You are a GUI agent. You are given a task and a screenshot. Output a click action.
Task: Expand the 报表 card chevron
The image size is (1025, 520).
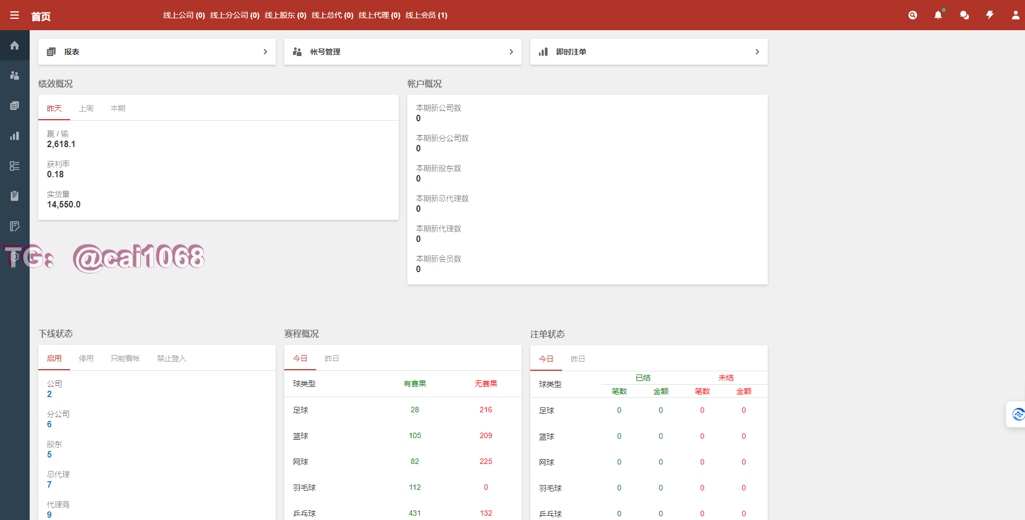265,52
